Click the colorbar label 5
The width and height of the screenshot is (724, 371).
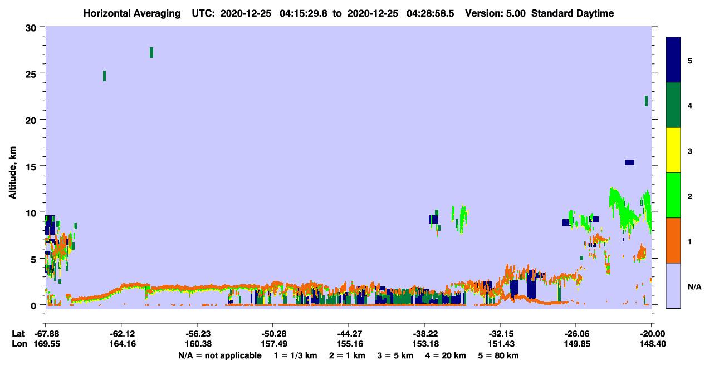690,60
